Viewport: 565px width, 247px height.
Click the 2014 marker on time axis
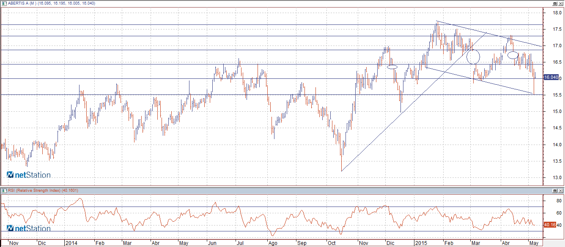click(x=71, y=243)
